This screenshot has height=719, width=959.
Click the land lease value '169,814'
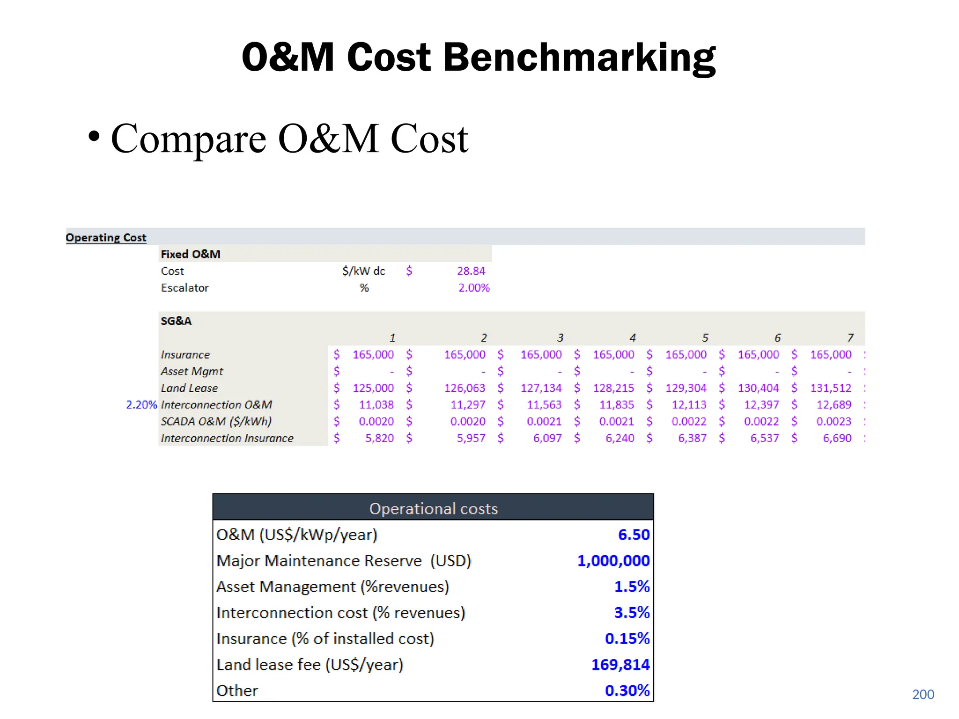[620, 665]
